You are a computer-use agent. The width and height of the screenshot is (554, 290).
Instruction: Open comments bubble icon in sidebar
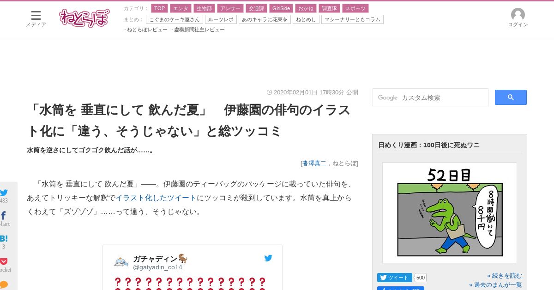[4, 284]
